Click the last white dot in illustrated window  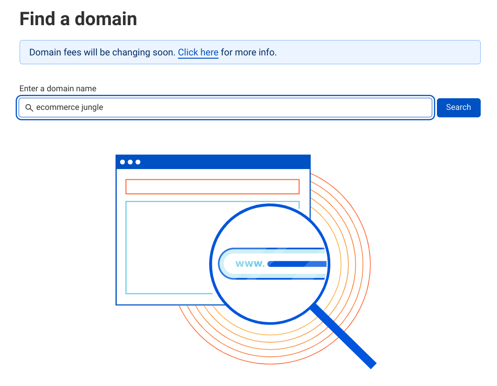click(x=138, y=162)
